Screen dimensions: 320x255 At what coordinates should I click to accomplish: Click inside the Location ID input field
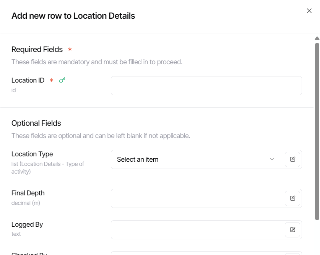[x=206, y=85]
